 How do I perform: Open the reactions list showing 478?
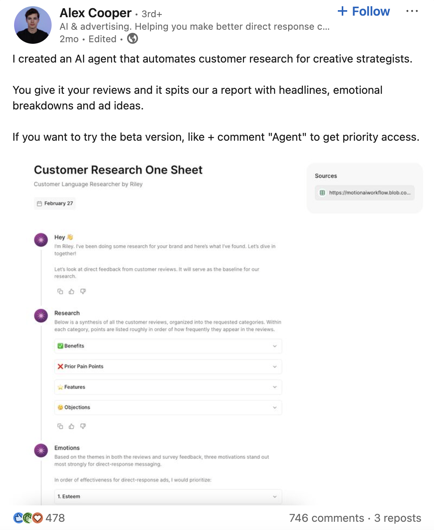(x=39, y=518)
